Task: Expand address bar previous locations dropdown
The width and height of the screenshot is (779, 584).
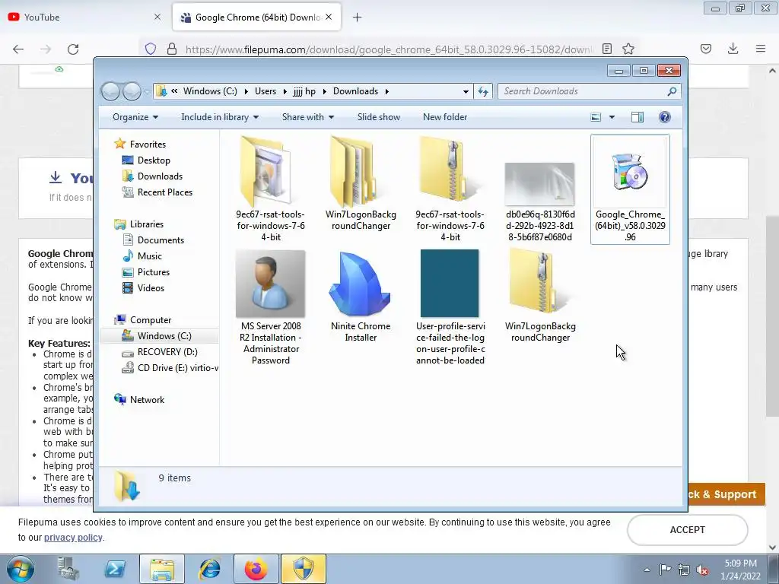Action: tap(466, 91)
